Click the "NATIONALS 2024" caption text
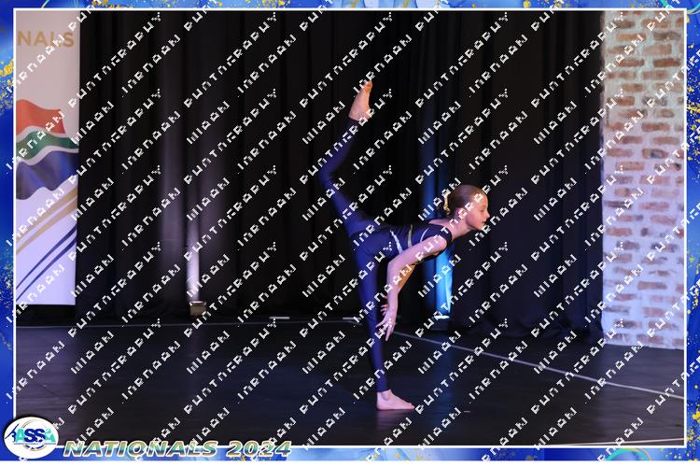This screenshot has height=467, width=700. tap(177, 448)
